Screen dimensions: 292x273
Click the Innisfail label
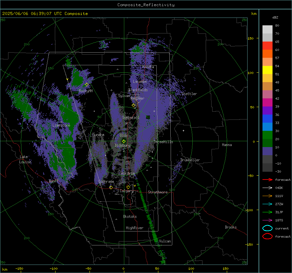(131, 118)
